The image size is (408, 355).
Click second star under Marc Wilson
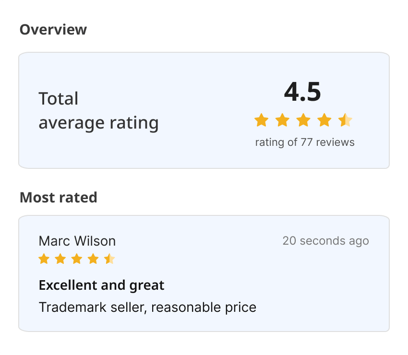tap(60, 260)
